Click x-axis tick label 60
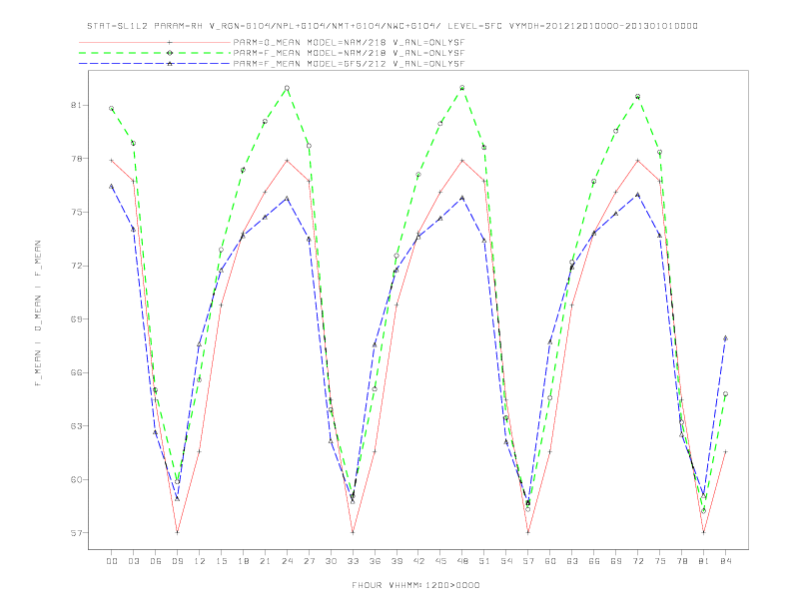Screen dimensions: 791x611 point(550,561)
